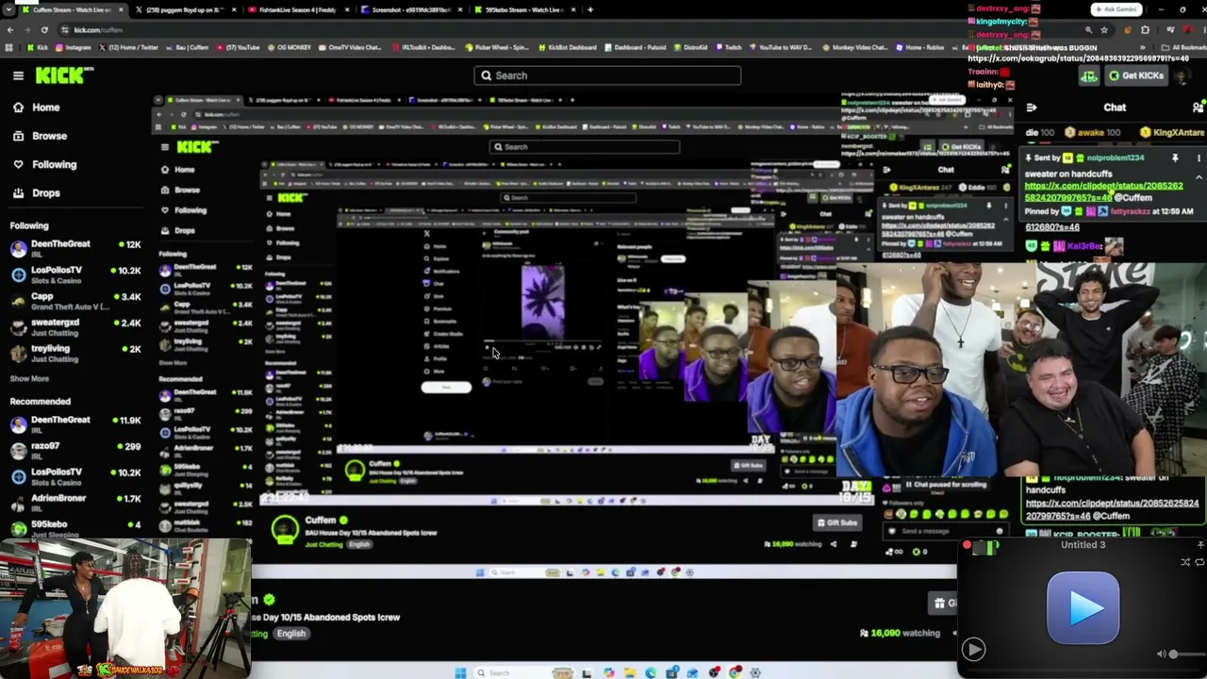Open the All Bookmarks folder
The image size is (1207, 679).
1185,47
